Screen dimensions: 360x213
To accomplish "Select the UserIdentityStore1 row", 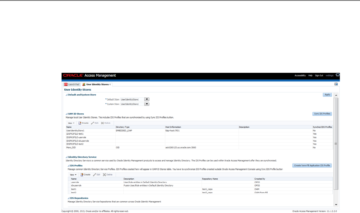I will 199,130.
